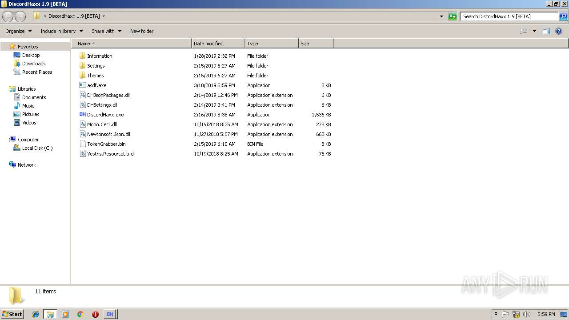
Task: Open the Videos library
Action: [29, 123]
